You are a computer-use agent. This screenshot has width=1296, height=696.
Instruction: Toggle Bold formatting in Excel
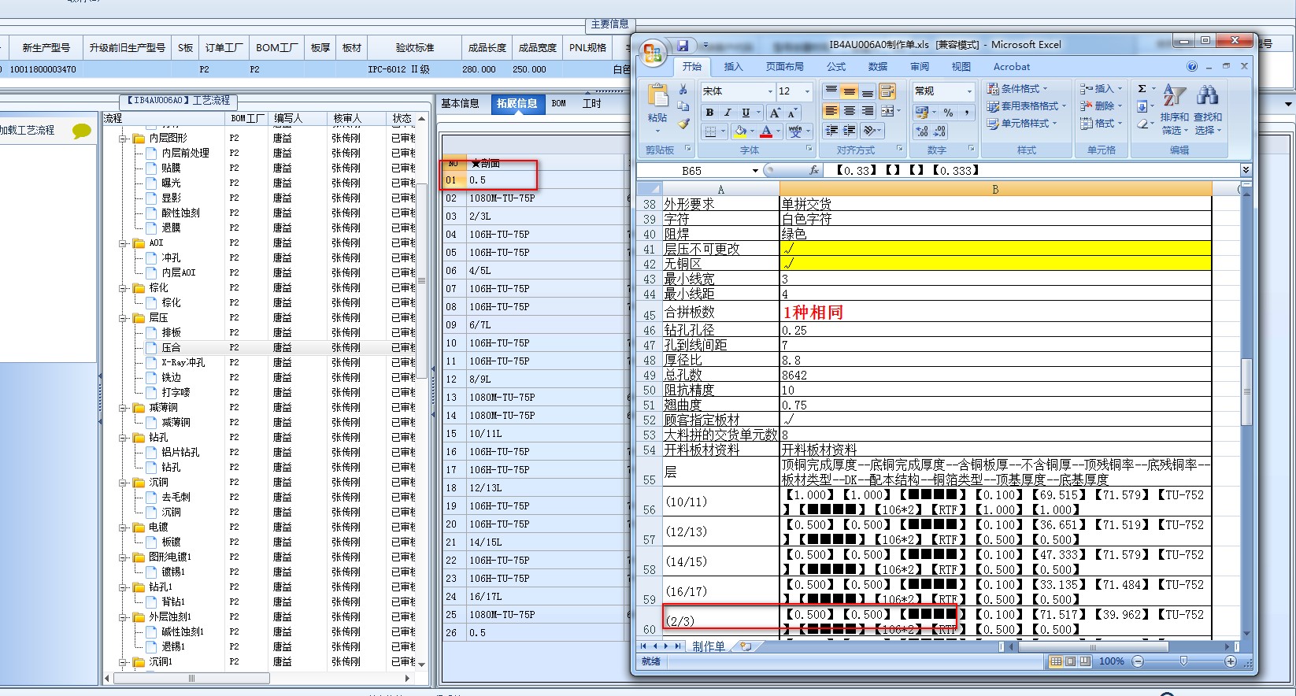709,113
